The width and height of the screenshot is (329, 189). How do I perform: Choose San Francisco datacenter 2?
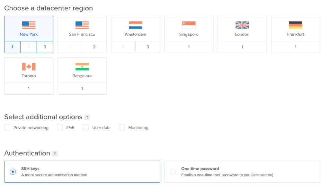pyautogui.click(x=94, y=47)
